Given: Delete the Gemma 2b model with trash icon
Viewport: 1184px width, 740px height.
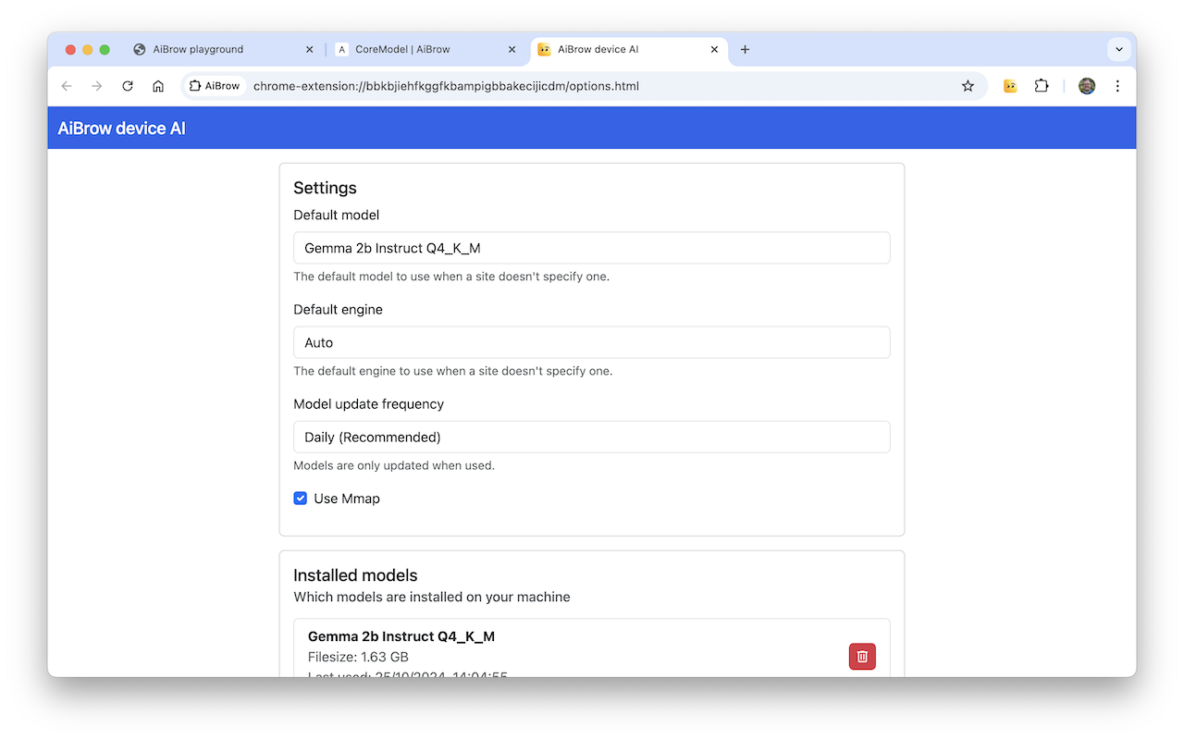Looking at the screenshot, I should click(x=861, y=656).
